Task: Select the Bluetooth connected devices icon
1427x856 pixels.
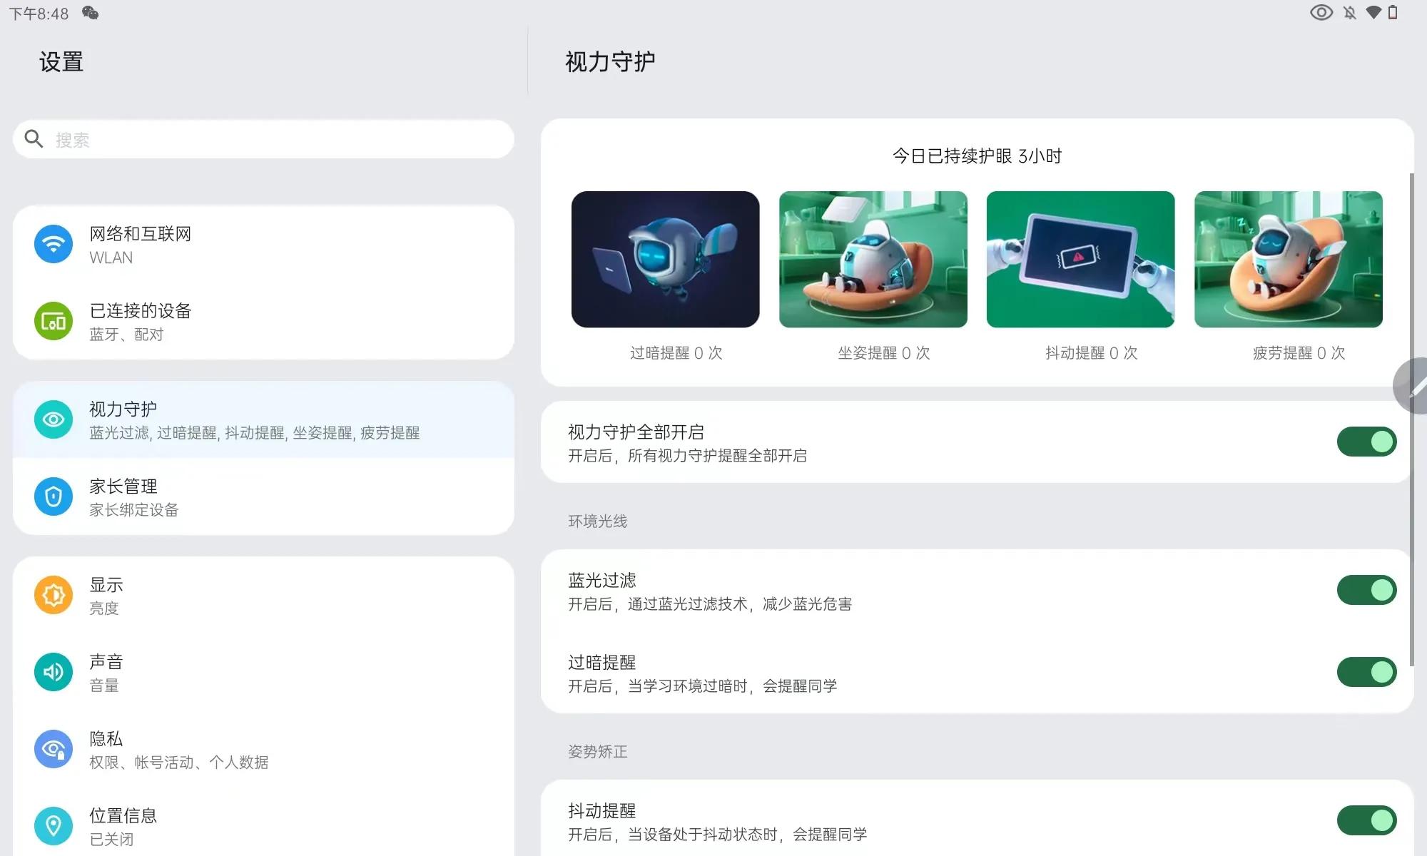Action: click(54, 321)
